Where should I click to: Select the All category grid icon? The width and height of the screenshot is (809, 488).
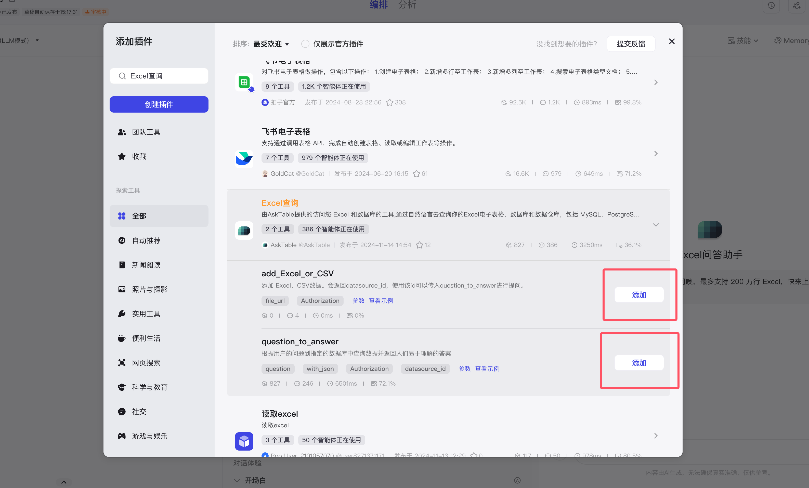122,216
